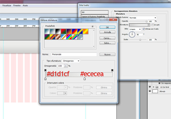
Task: Adjust the Scala slider handle
Action: click(140, 40)
